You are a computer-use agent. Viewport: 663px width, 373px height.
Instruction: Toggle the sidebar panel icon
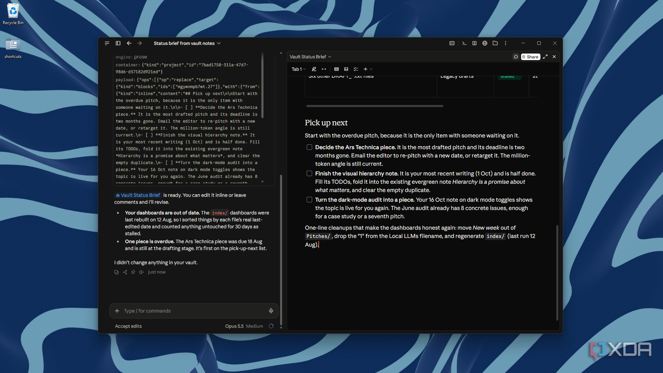[118, 43]
